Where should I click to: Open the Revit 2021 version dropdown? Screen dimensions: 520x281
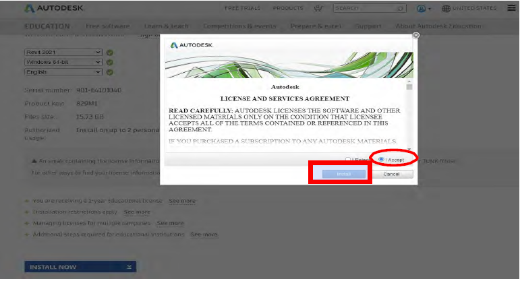coord(63,52)
